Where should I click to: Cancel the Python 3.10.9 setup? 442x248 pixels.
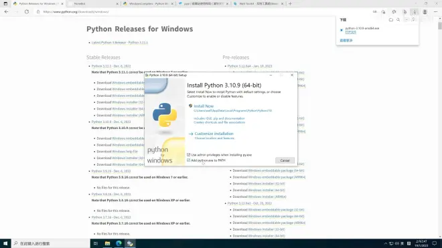coord(285,160)
